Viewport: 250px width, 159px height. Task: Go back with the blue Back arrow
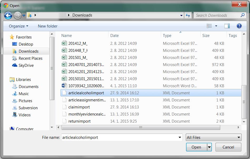click(8, 15)
